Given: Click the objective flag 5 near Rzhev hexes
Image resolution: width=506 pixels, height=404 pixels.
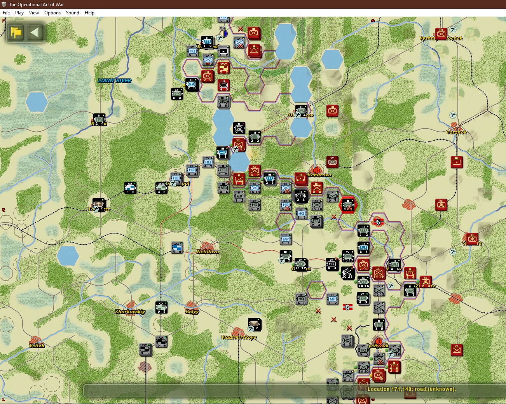Looking at the screenshot, I should [x=379, y=222].
